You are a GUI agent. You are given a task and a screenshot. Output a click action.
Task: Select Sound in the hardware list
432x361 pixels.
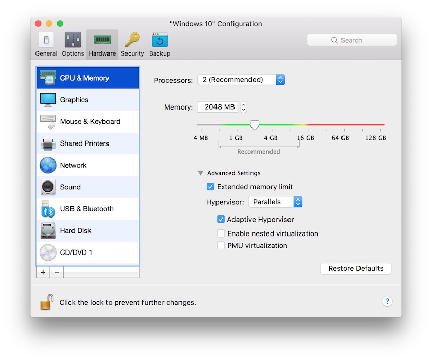tap(88, 187)
